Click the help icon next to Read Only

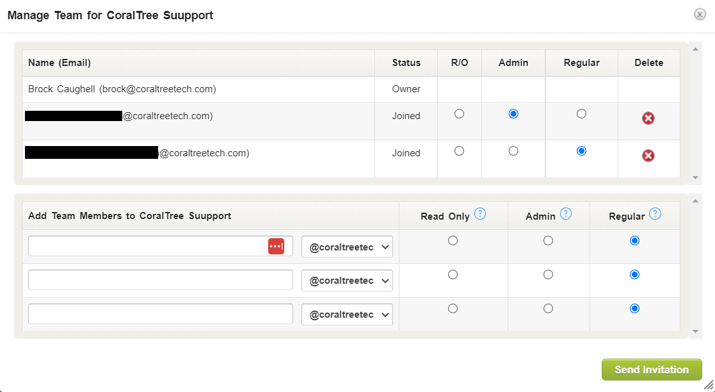480,215
